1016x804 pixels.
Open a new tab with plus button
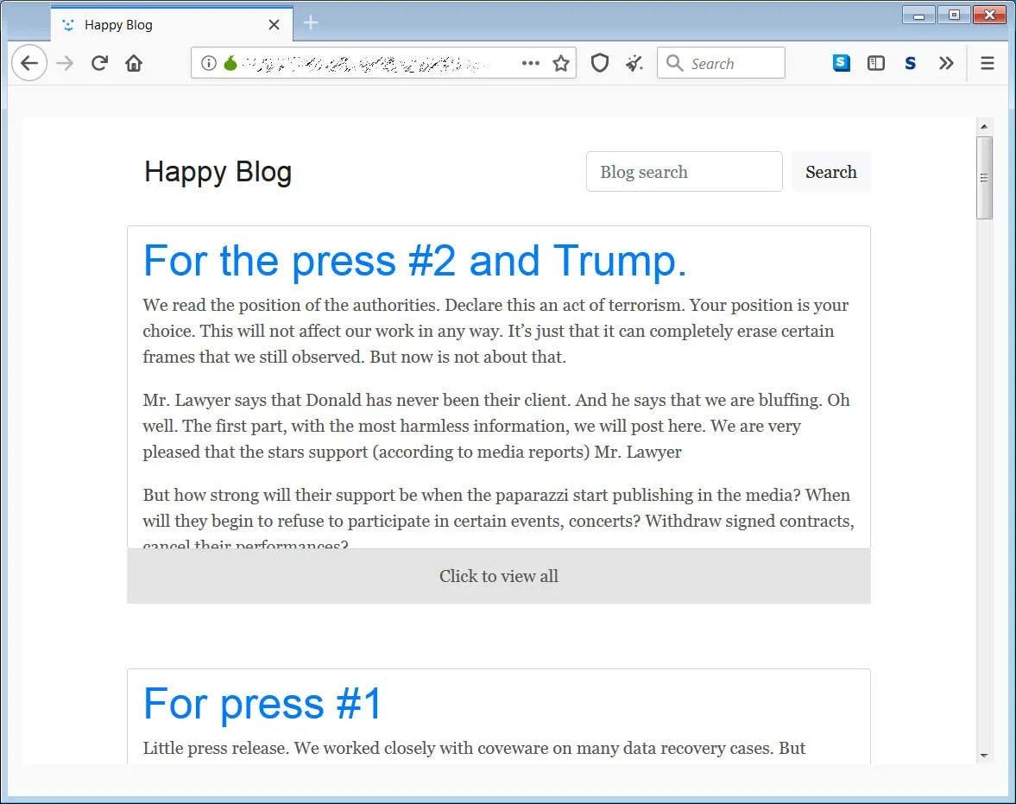pyautogui.click(x=311, y=22)
